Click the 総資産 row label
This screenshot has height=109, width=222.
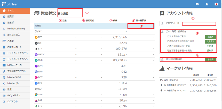(37, 26)
